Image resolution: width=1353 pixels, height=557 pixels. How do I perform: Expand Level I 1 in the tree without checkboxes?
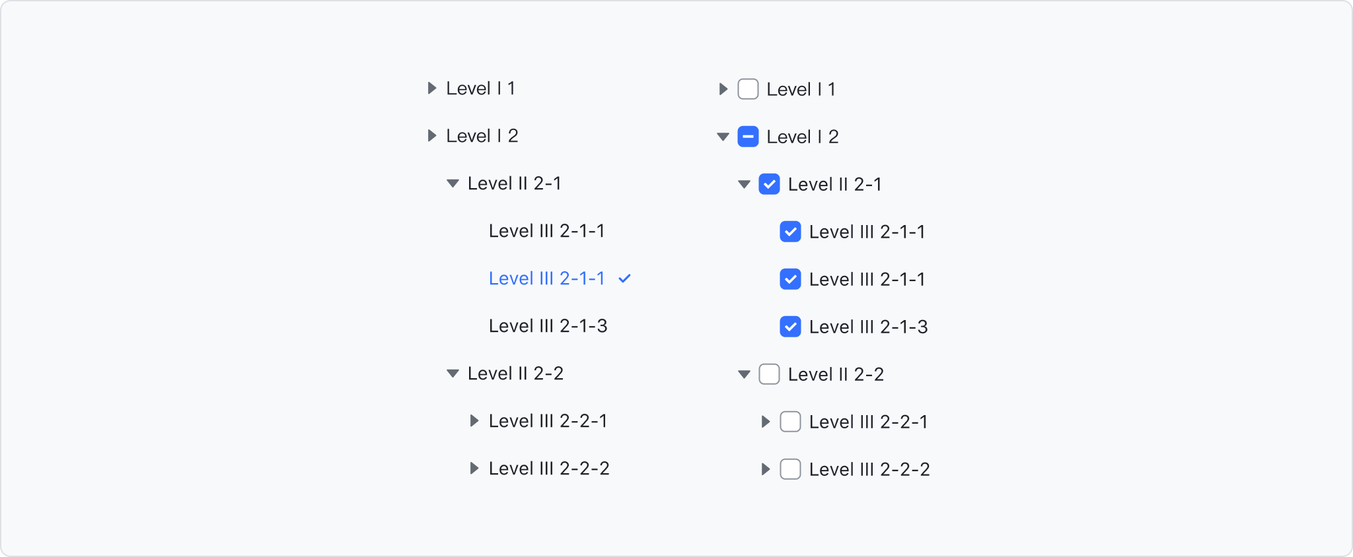(x=431, y=88)
